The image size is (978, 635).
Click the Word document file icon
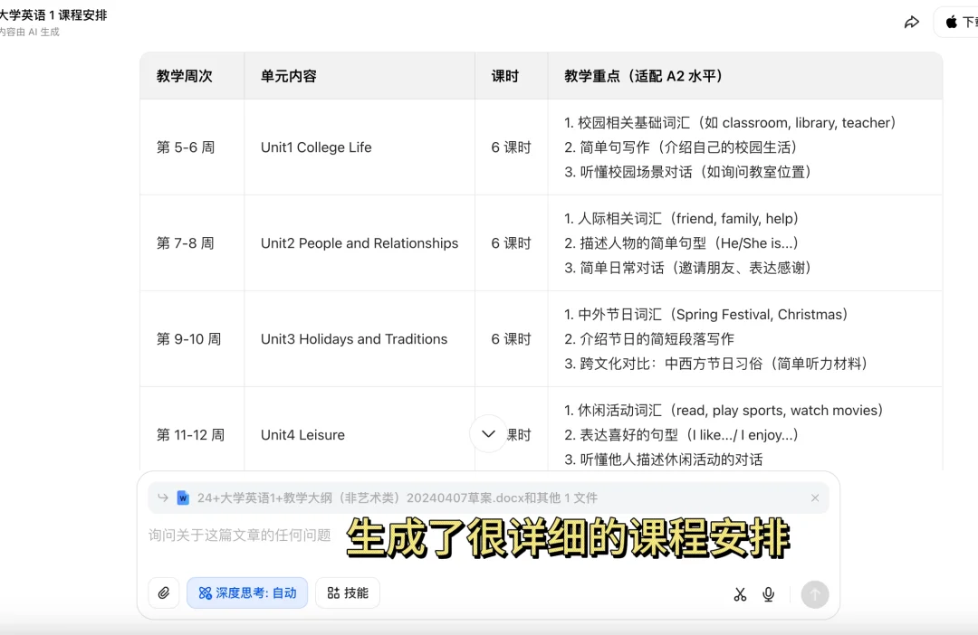pyautogui.click(x=183, y=498)
